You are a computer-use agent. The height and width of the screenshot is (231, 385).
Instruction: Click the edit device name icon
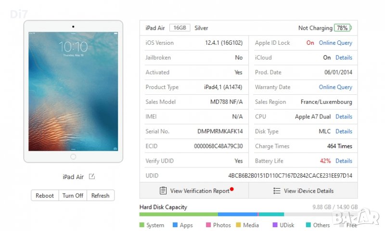(92, 177)
